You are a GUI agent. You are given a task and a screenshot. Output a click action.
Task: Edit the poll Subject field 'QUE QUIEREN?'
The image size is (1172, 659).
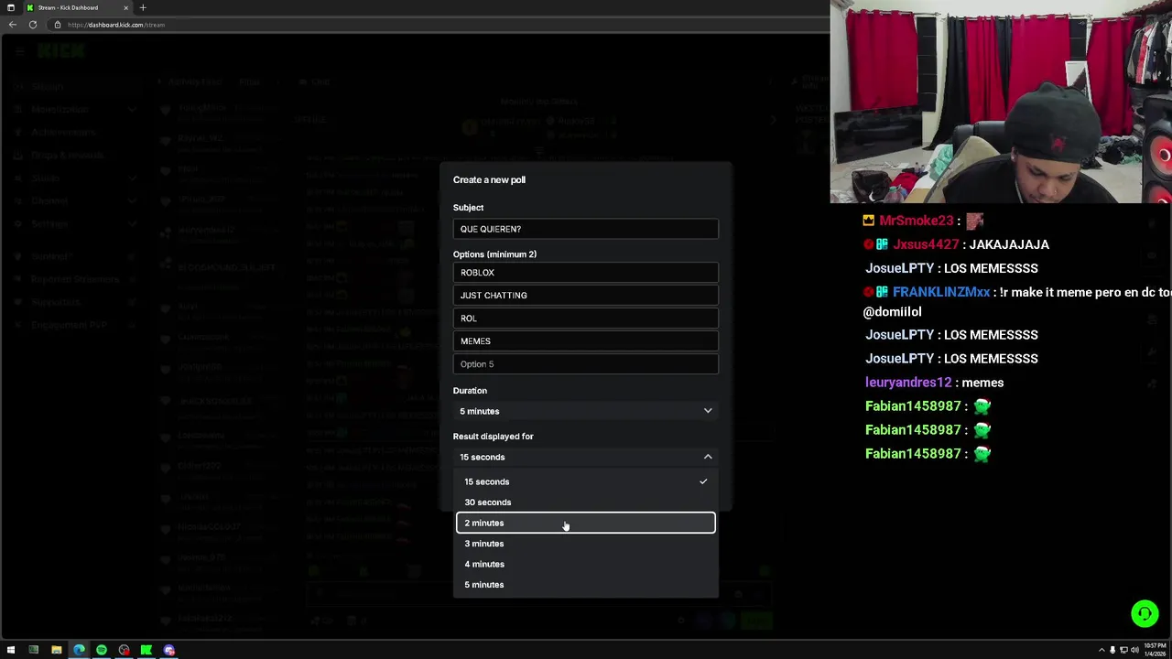pos(586,229)
